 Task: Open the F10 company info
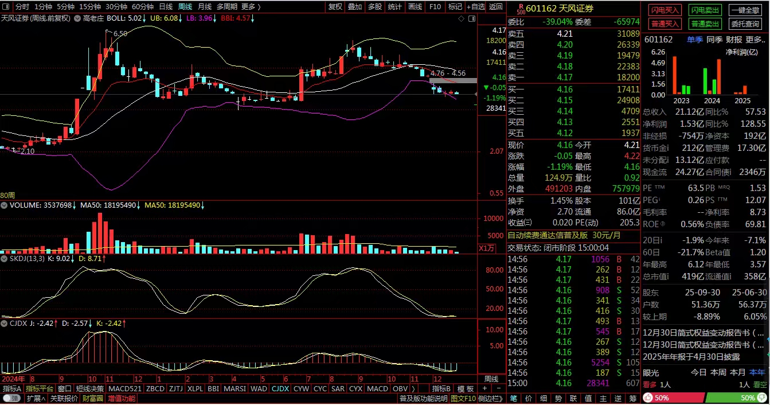coord(435,7)
